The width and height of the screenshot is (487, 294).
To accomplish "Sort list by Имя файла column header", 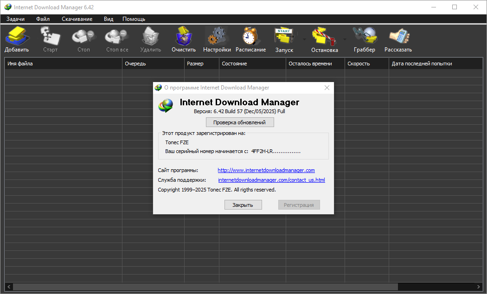I will click(x=63, y=64).
